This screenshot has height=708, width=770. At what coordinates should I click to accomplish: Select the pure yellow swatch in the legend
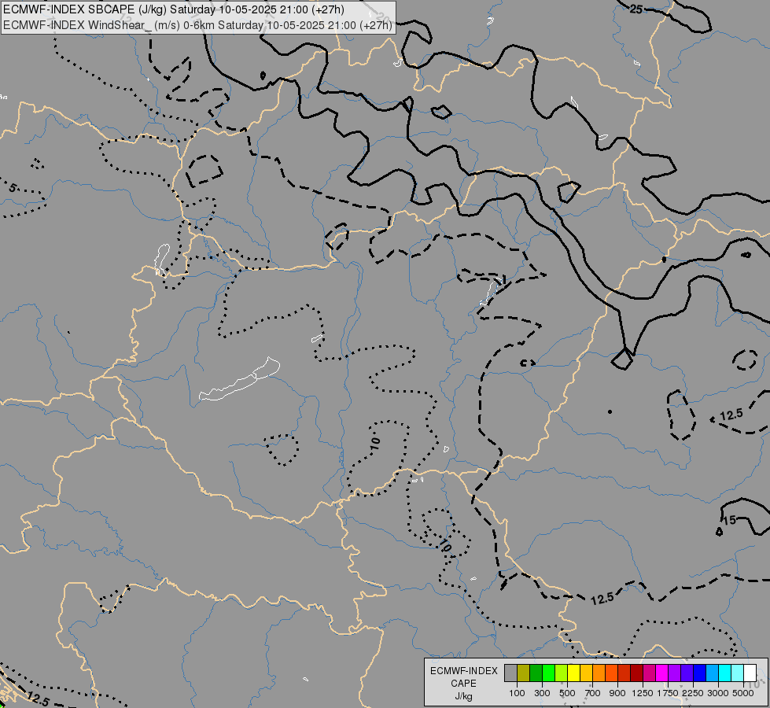point(573,673)
